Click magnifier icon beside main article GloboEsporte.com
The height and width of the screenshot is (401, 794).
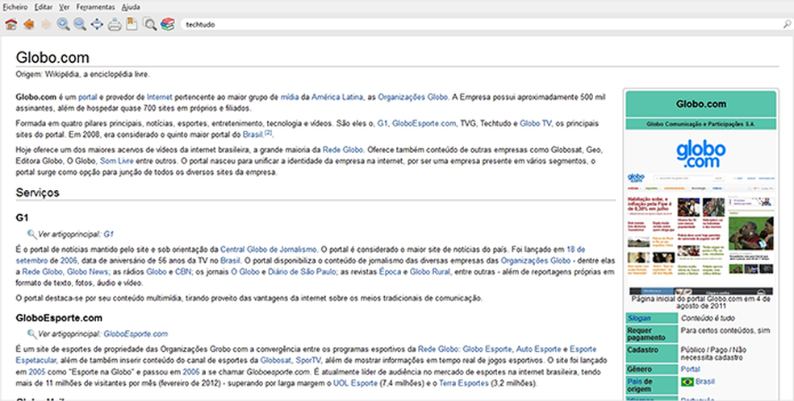[x=32, y=334]
